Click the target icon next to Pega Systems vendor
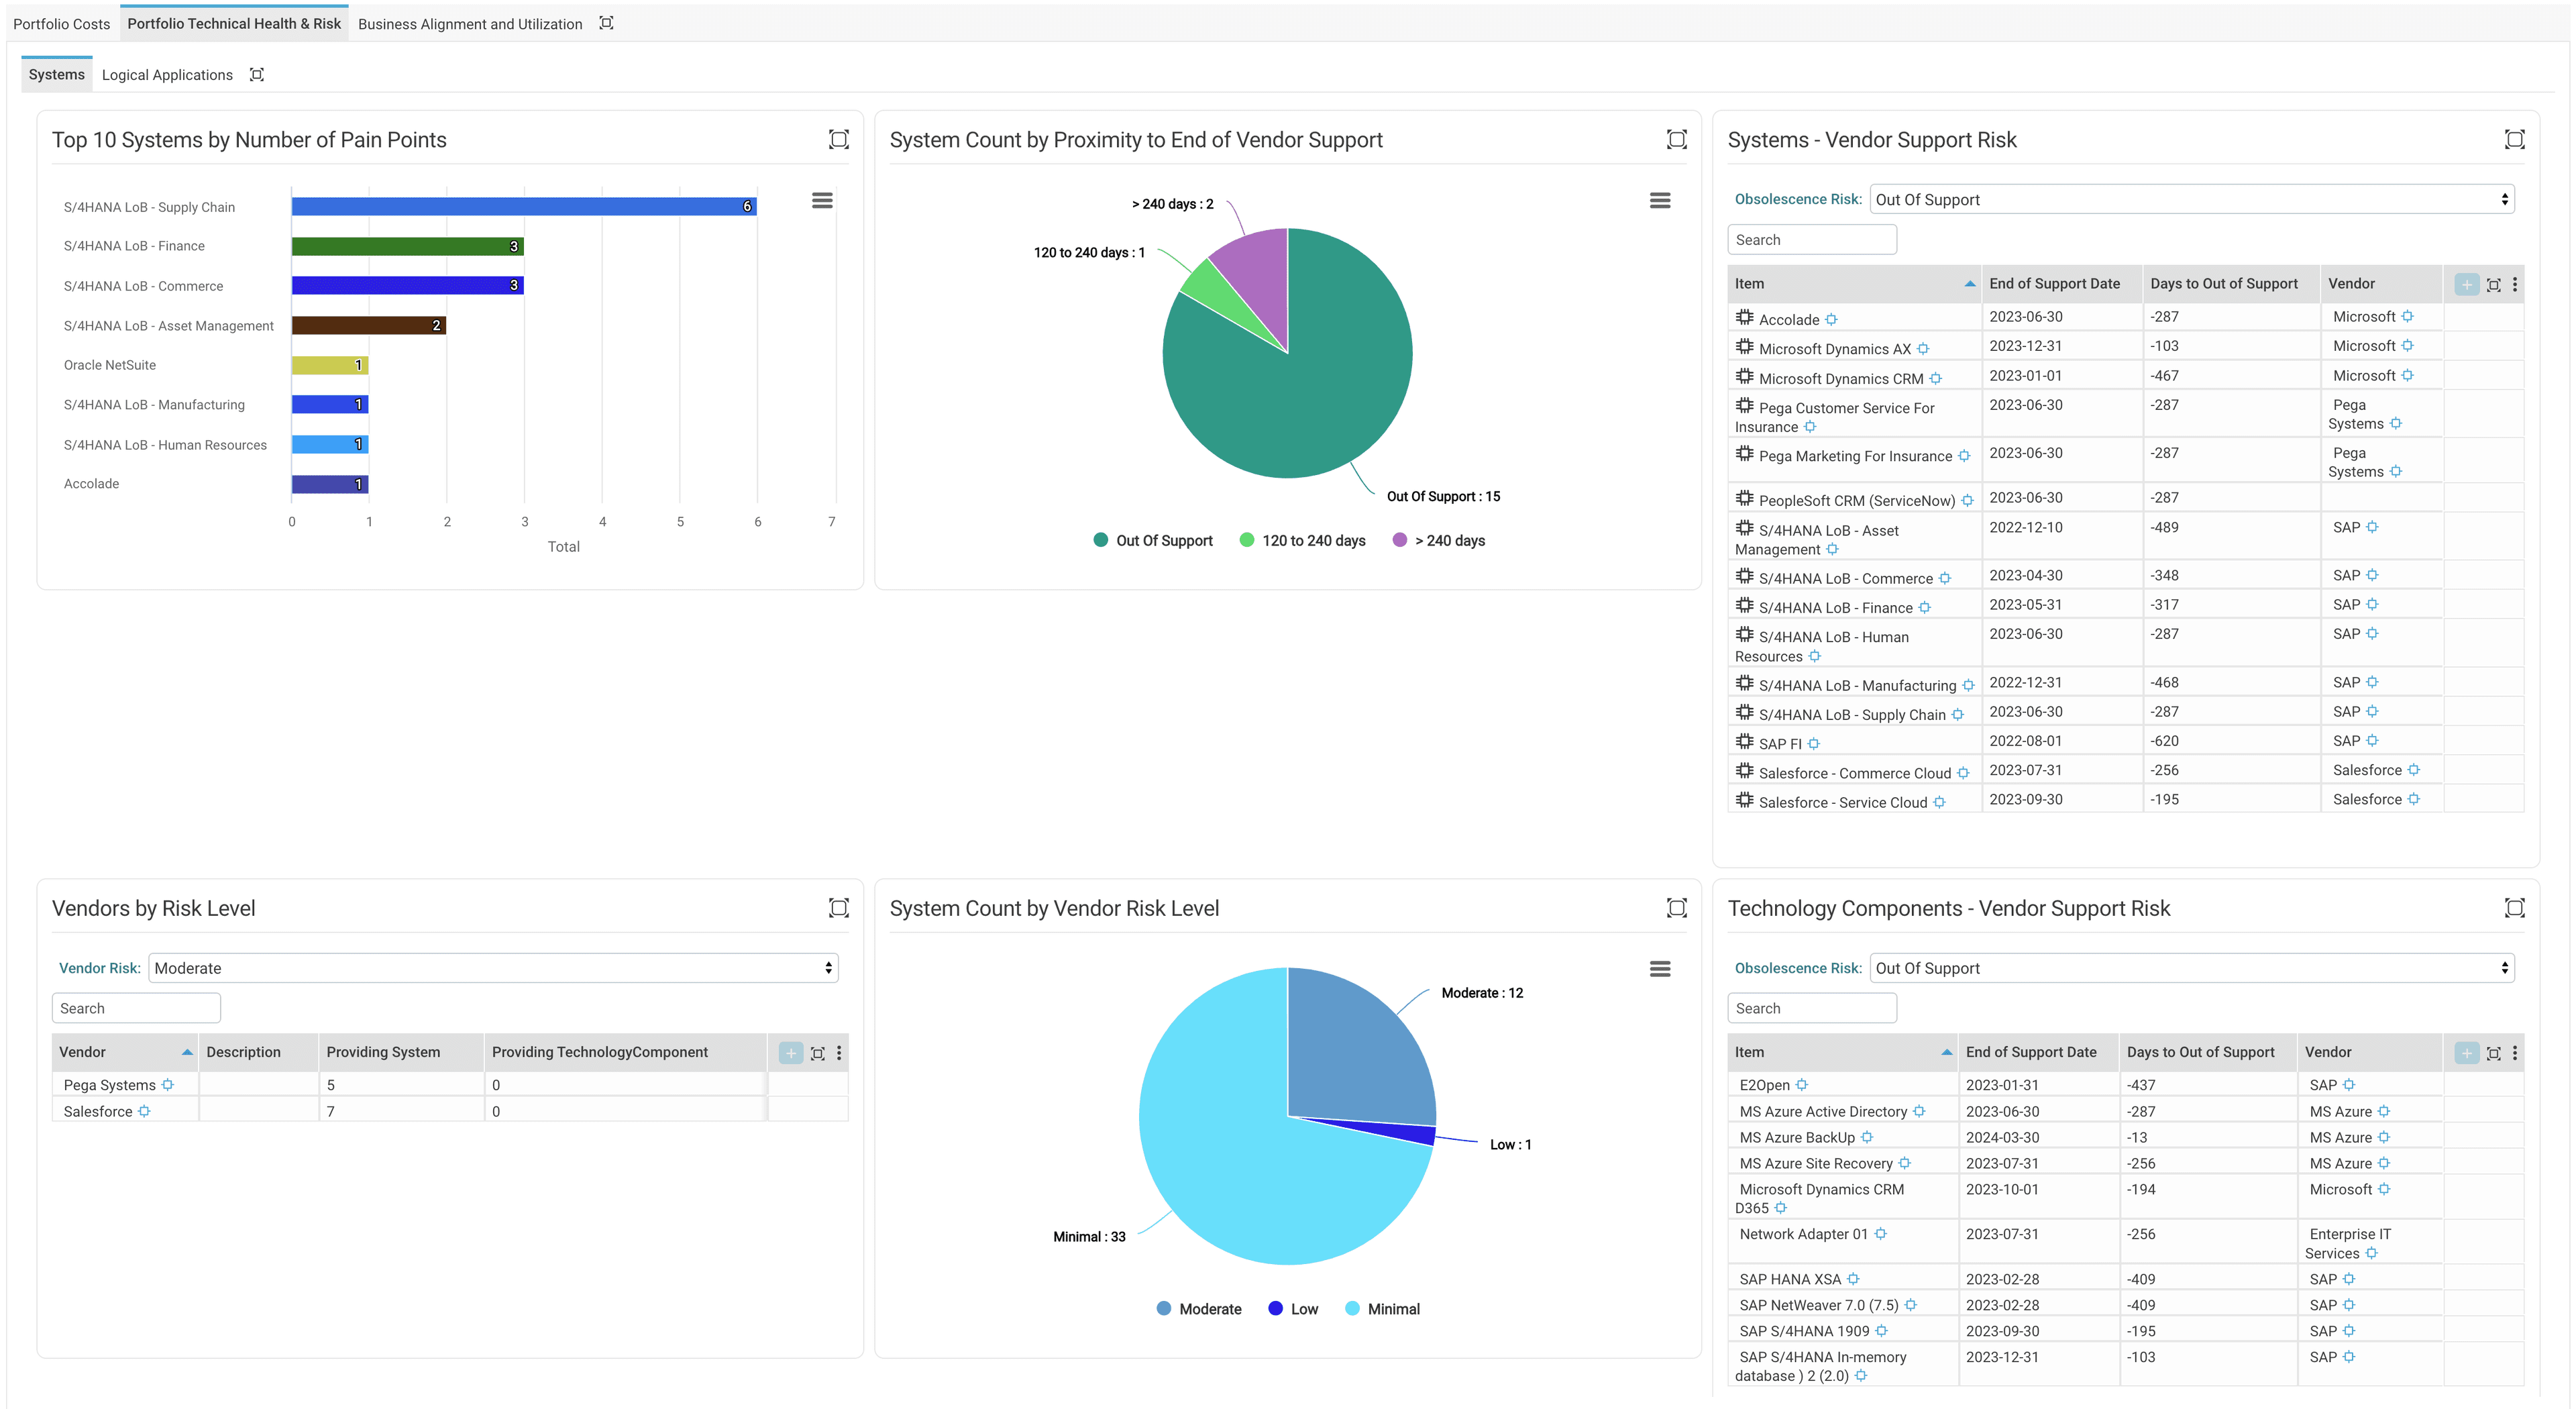The height and width of the screenshot is (1409, 2576). 168,1085
